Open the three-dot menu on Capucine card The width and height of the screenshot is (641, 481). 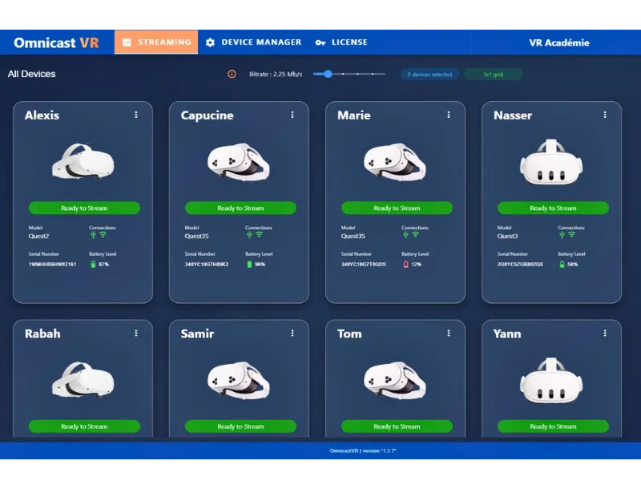[292, 115]
